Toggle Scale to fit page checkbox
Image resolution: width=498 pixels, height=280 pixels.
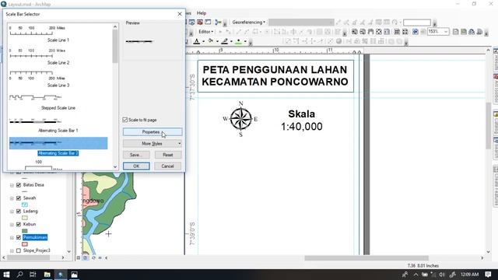pyautogui.click(x=124, y=120)
